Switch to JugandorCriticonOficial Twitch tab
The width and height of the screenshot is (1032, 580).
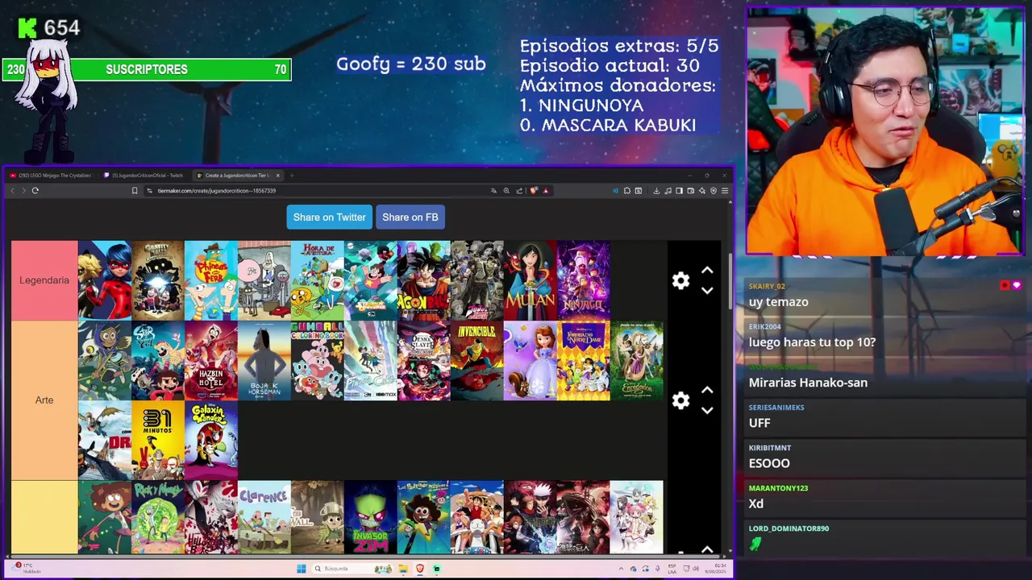pos(146,176)
